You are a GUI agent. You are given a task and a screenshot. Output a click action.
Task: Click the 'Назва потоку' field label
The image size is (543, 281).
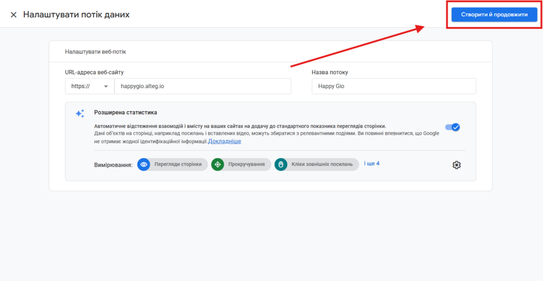[330, 72]
